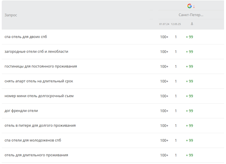Click +99 change for 'дог френдли отели'

pyautogui.click(x=189, y=111)
